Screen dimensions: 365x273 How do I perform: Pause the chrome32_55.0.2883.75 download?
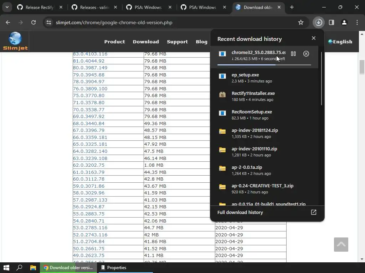tap(293, 54)
